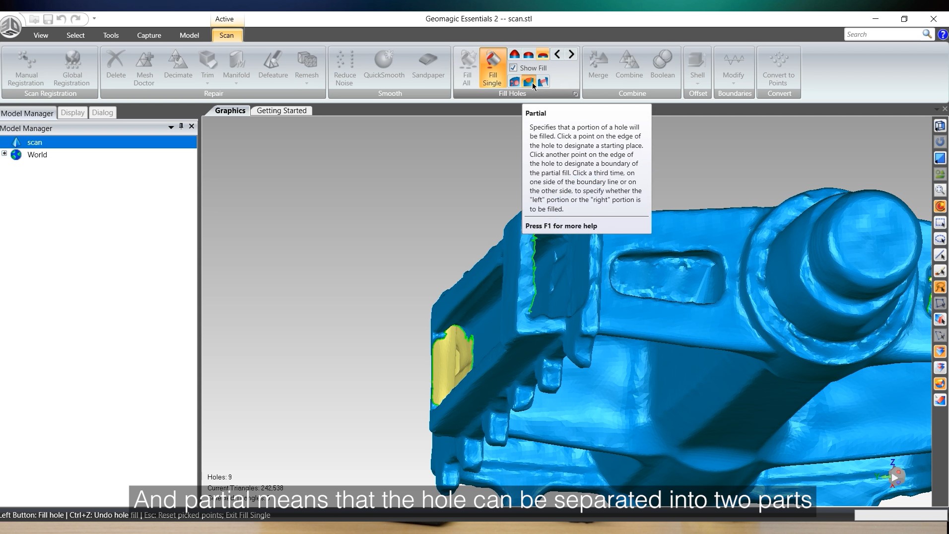Select the Merge tool

(x=598, y=64)
